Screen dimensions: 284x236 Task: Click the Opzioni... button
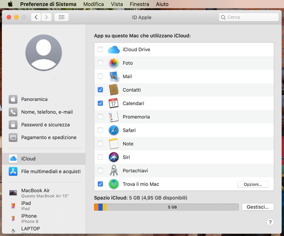(x=253, y=185)
